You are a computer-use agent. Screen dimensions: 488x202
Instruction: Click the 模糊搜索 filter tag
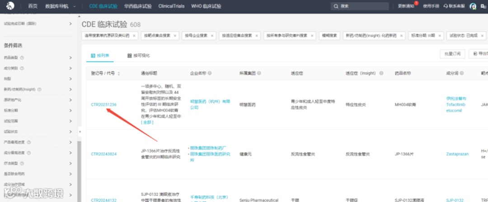click(x=329, y=36)
